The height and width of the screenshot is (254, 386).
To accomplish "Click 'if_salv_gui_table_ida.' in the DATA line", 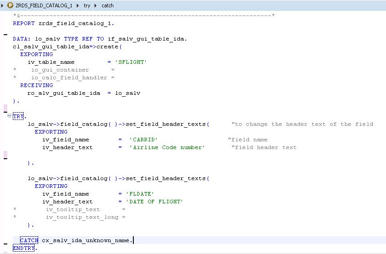I will (147, 39).
